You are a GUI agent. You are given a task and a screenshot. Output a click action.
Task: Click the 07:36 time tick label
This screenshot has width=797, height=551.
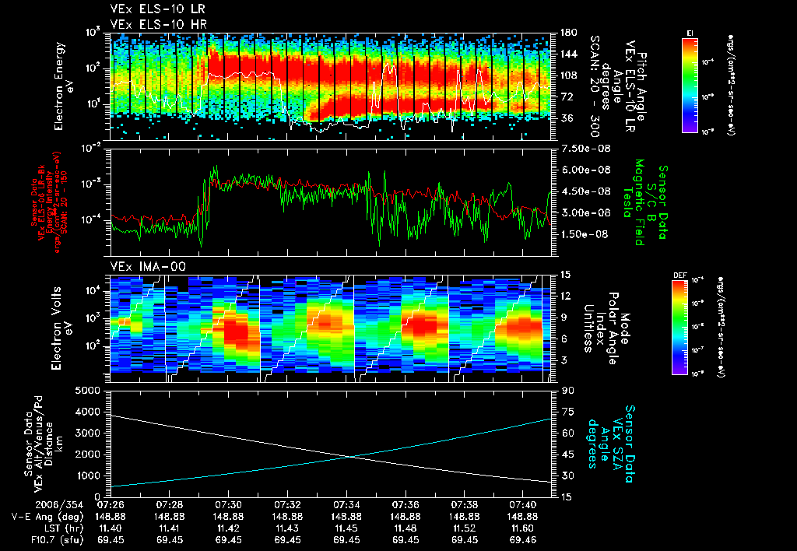click(x=405, y=506)
